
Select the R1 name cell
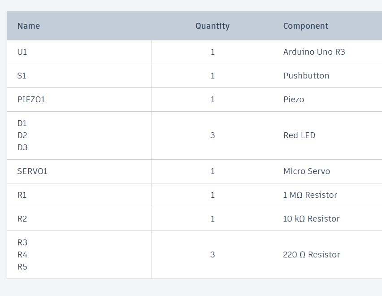coord(79,195)
